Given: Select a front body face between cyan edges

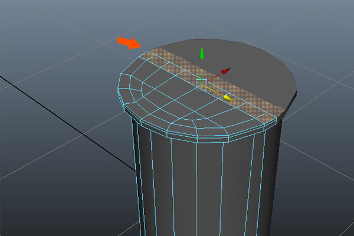Looking at the screenshot, I should coord(183,189).
